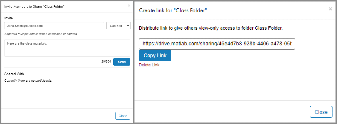Viewport: 337px width, 124px height.
Task: Select the drive.matlab.com sharing link field
Action: point(217,44)
